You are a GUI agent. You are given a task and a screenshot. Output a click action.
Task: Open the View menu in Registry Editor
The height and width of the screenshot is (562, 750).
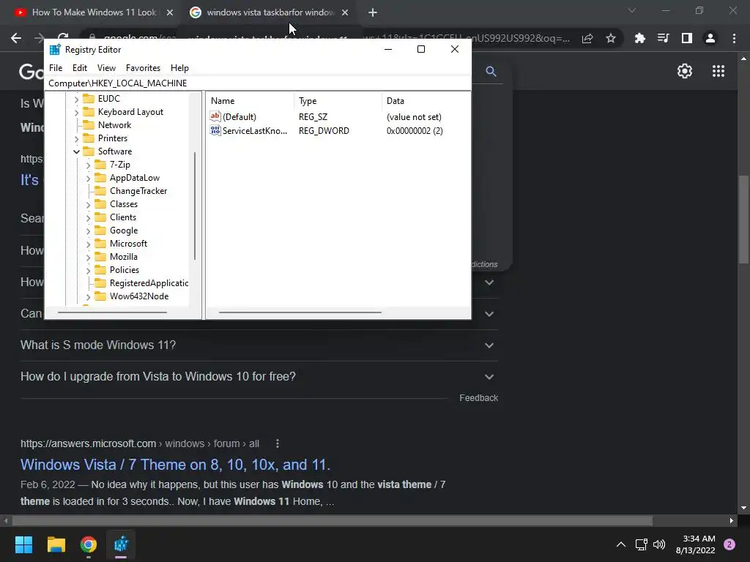(x=106, y=68)
